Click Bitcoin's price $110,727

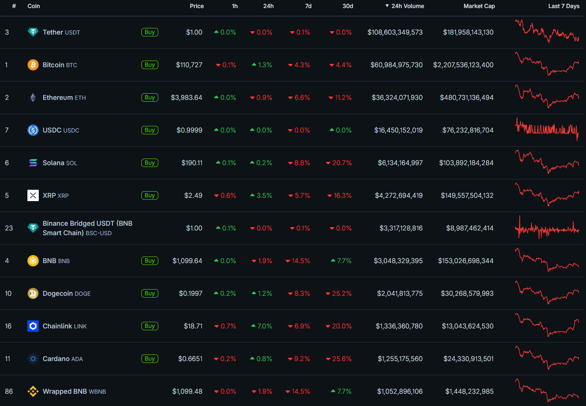pos(189,65)
